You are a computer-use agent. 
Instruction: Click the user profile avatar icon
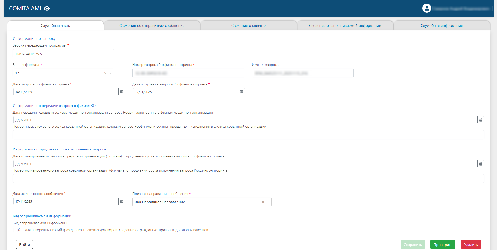(427, 8)
